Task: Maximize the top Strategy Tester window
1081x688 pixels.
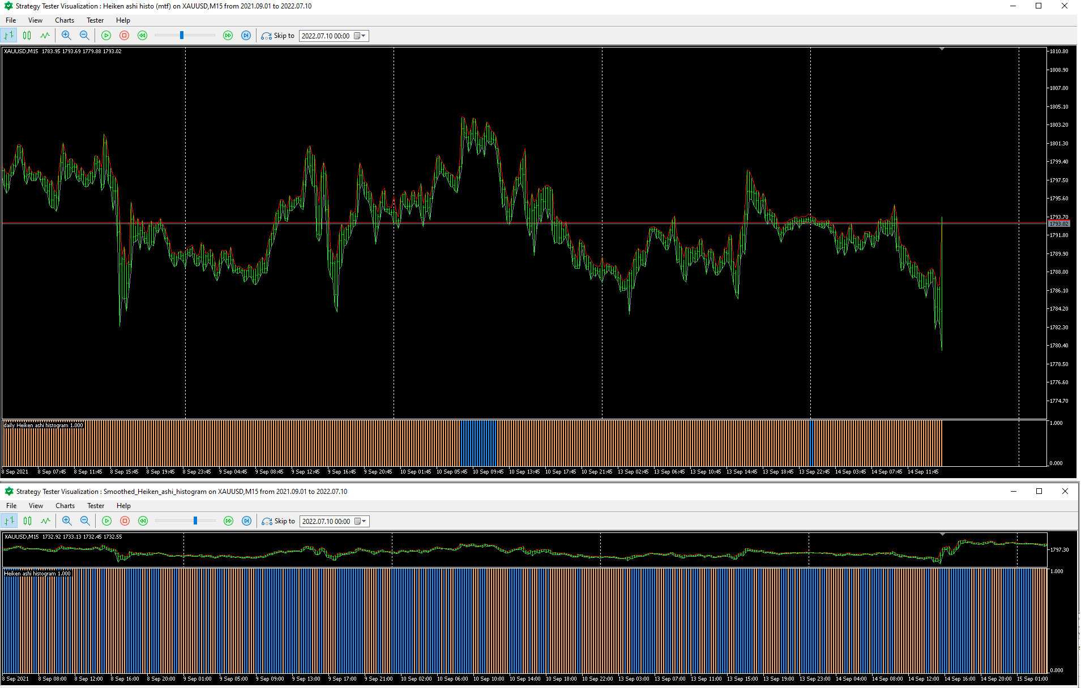Action: [1039, 6]
